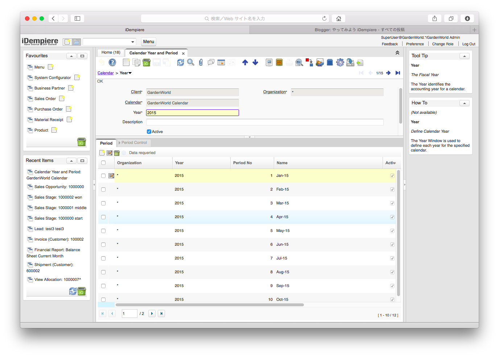Go to detail record with the down arrow
Viewport: 499px width, 357px height.
[x=255, y=62]
